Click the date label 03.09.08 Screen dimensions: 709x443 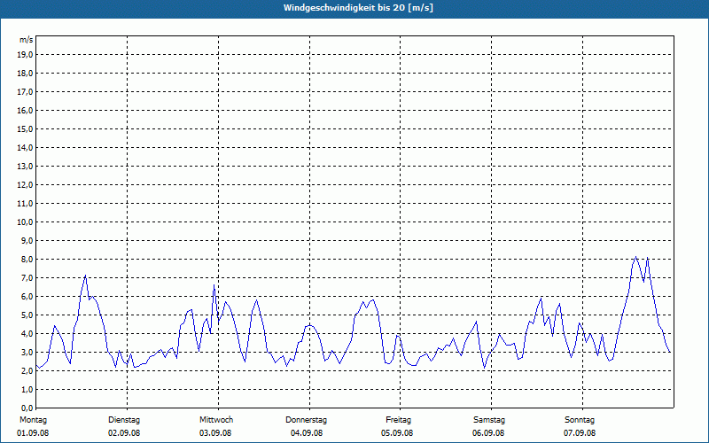215,433
